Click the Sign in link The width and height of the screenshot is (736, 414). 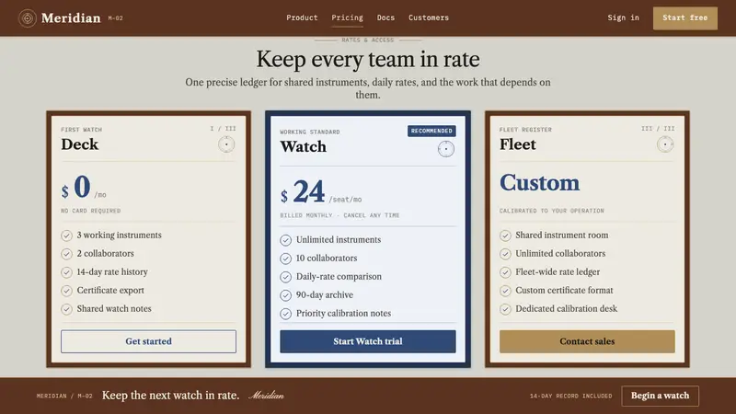pos(624,17)
